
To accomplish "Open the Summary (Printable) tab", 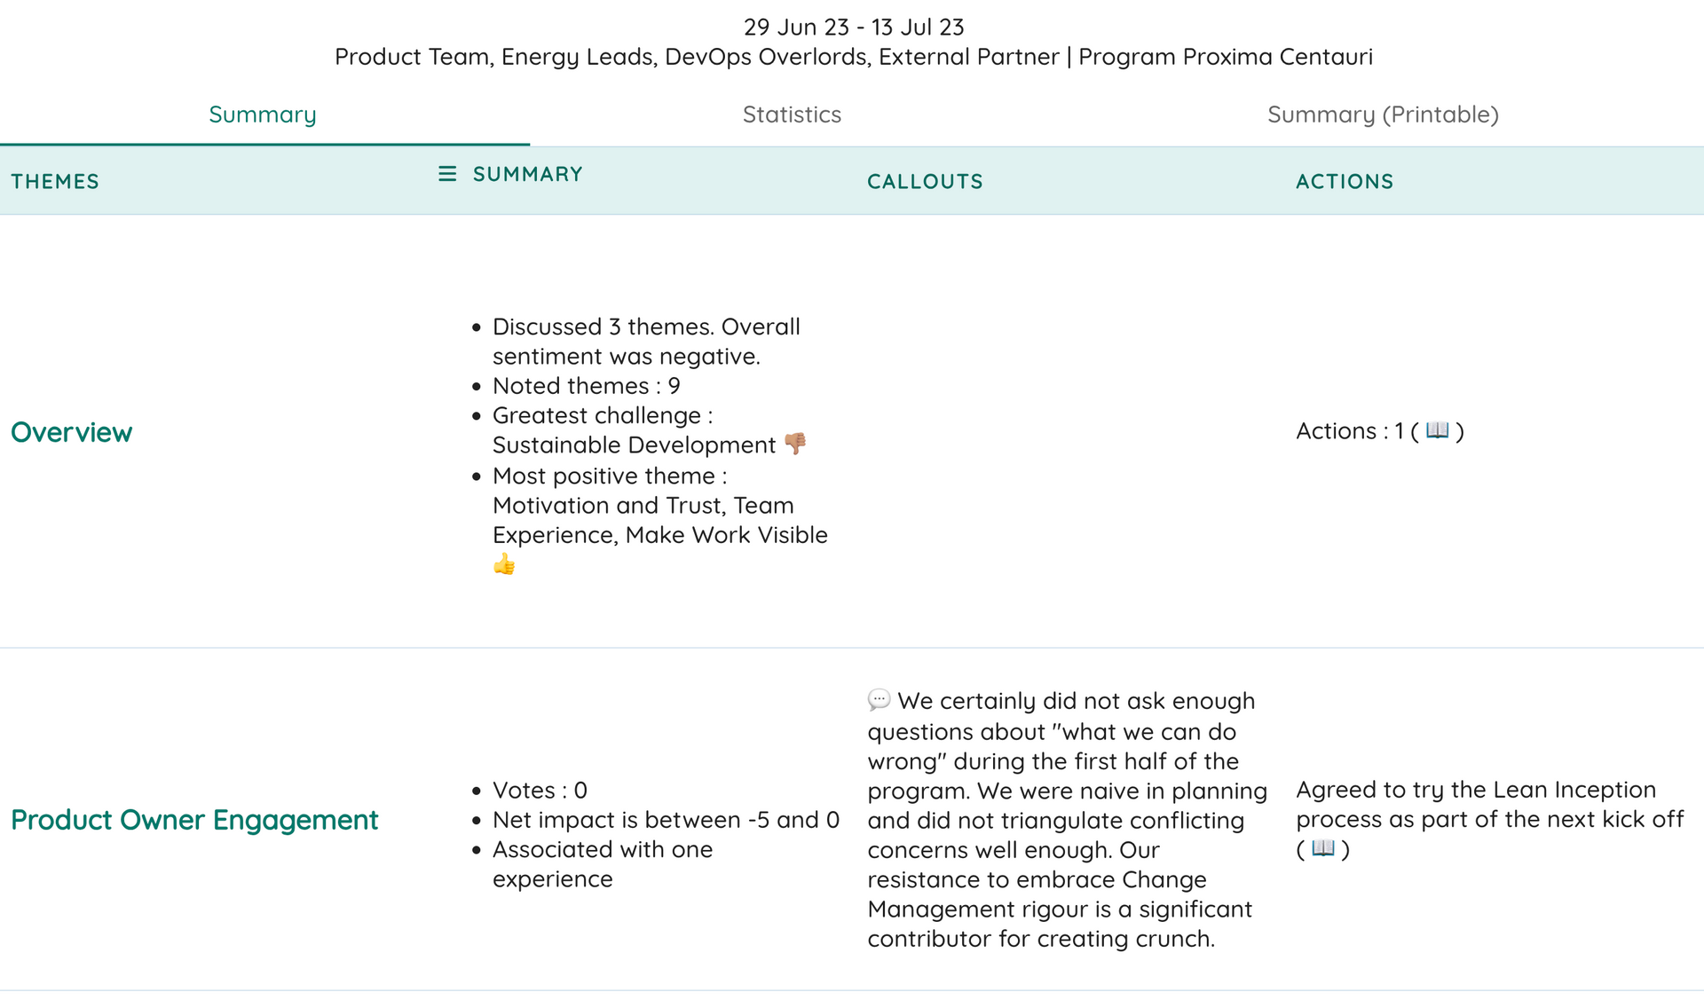I will (1384, 114).
